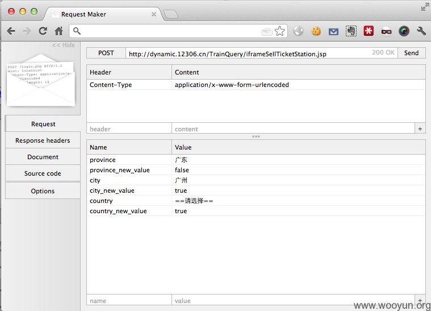Open the home page icon
The image size is (431, 311).
click(58, 31)
